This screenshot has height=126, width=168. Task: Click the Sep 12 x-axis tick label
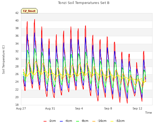137,108
